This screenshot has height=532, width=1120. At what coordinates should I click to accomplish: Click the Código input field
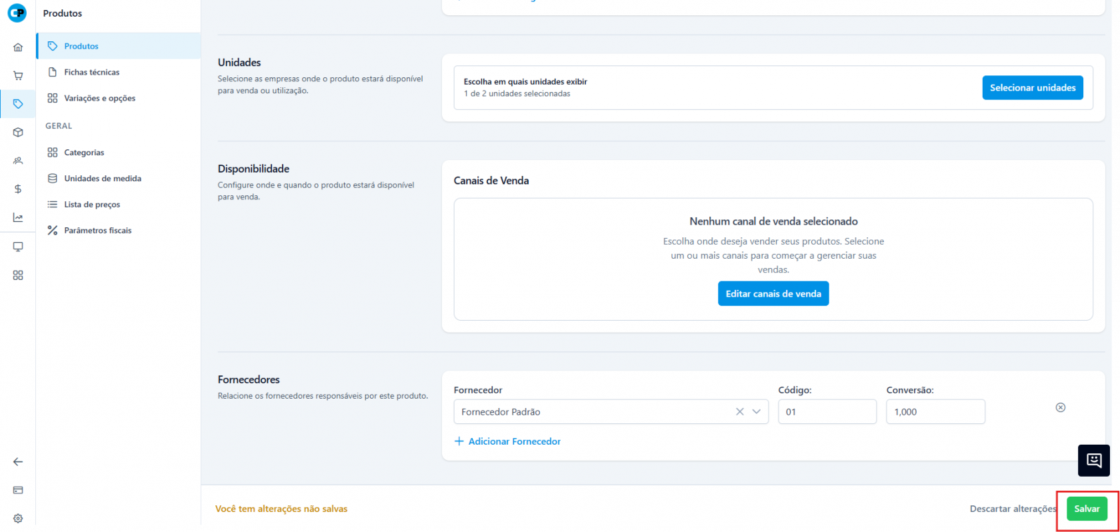827,412
